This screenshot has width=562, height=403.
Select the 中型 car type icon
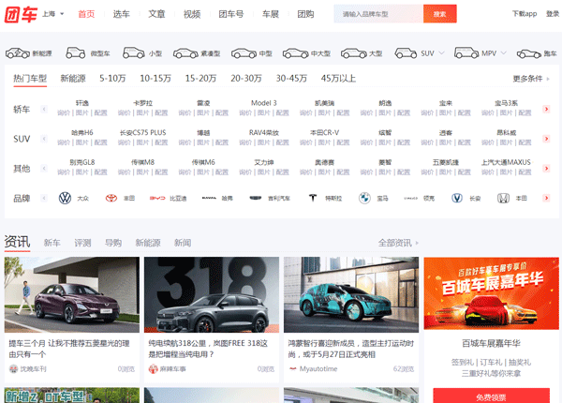[244, 53]
